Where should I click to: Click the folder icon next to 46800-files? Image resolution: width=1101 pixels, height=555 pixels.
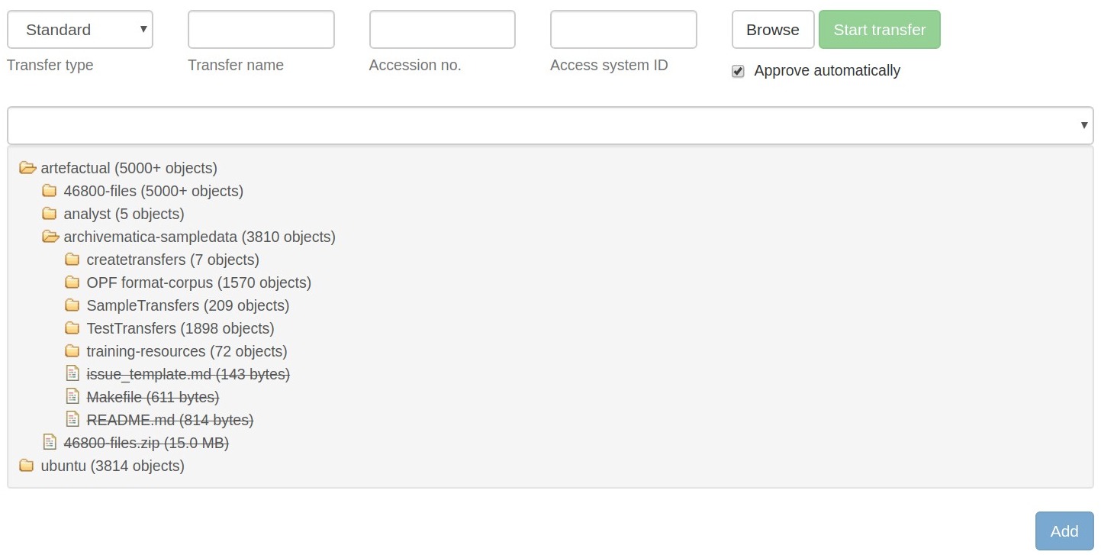[50, 190]
